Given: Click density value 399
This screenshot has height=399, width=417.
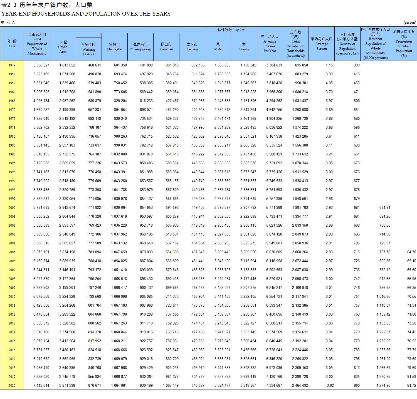Looking at the screenshot, I should tap(357, 65).
